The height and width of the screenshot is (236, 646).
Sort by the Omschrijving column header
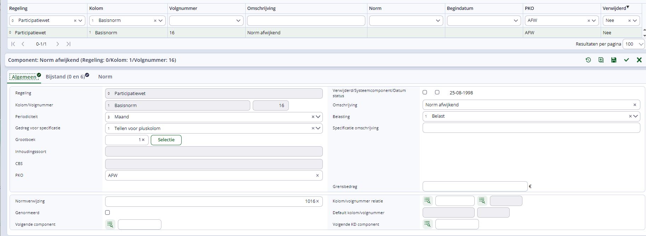pos(261,8)
